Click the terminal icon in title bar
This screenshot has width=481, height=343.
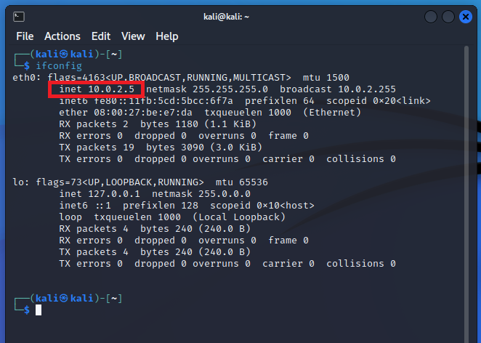(19, 17)
